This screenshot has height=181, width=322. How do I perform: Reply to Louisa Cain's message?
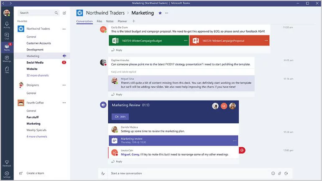117,161
